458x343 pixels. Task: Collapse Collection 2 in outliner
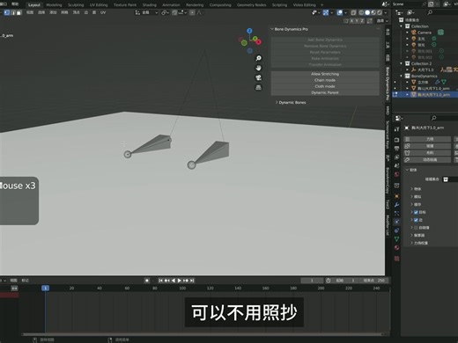402,63
